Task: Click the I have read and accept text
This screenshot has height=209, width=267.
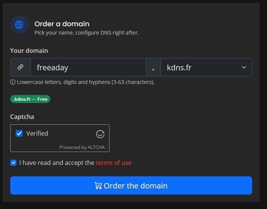Action: pyautogui.click(x=57, y=163)
